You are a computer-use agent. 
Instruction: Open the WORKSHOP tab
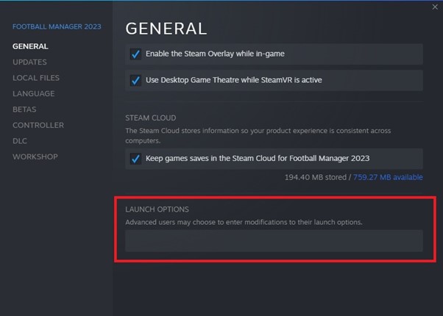pyautogui.click(x=35, y=157)
